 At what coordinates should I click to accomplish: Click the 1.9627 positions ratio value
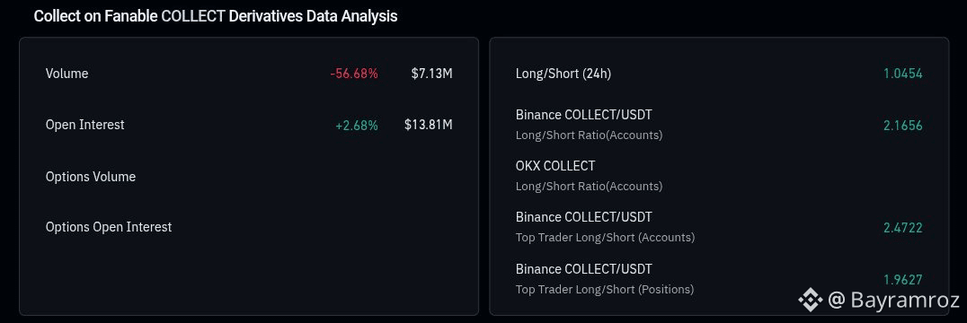pyautogui.click(x=903, y=280)
